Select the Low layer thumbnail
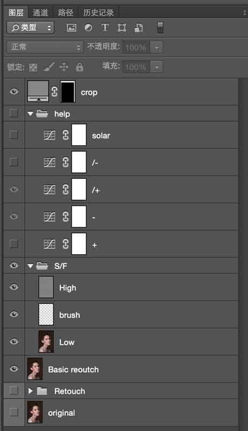 [46, 342]
